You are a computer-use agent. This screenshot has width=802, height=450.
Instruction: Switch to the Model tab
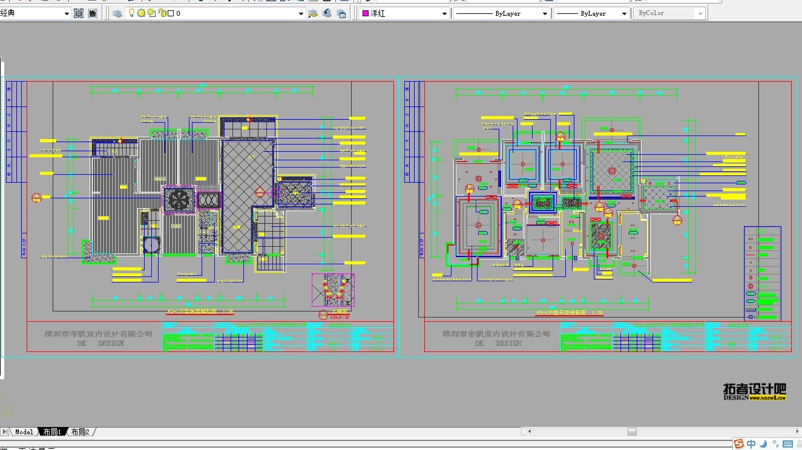coord(24,432)
